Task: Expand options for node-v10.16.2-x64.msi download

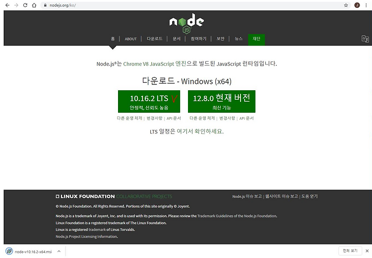Action: pos(59,251)
